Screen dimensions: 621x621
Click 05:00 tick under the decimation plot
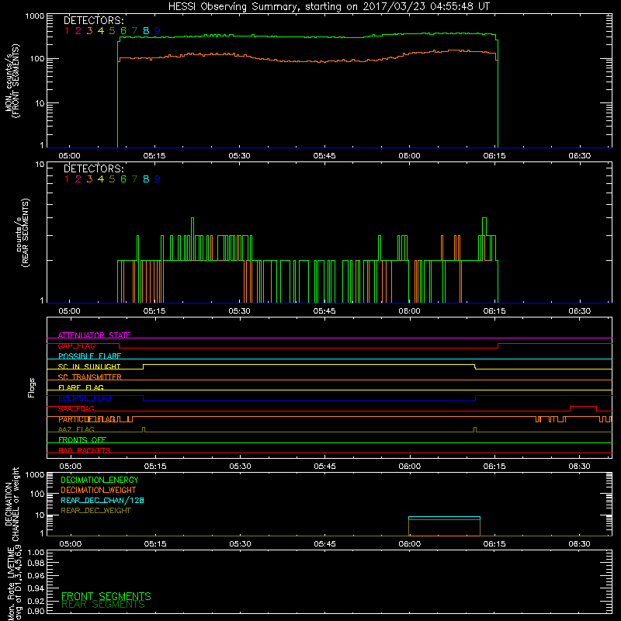click(x=70, y=544)
